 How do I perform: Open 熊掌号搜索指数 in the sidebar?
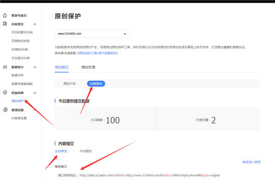pyautogui.click(x=22, y=84)
